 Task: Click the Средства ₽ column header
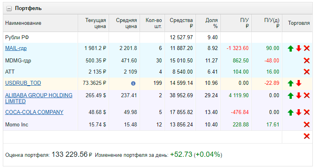[180, 23]
